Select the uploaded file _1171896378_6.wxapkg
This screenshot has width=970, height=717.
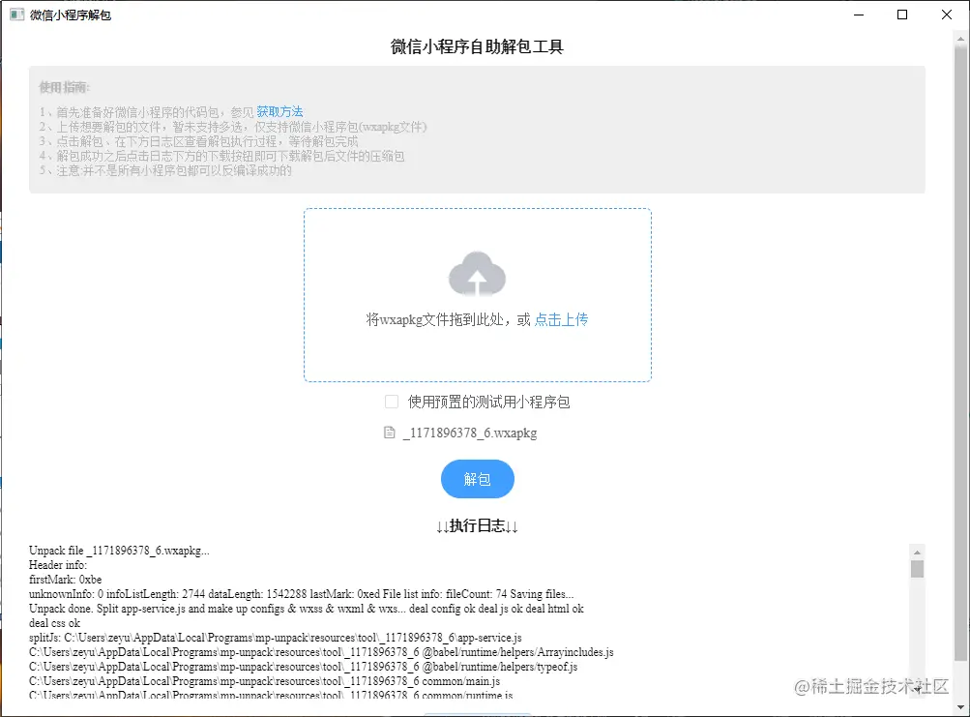coord(470,433)
